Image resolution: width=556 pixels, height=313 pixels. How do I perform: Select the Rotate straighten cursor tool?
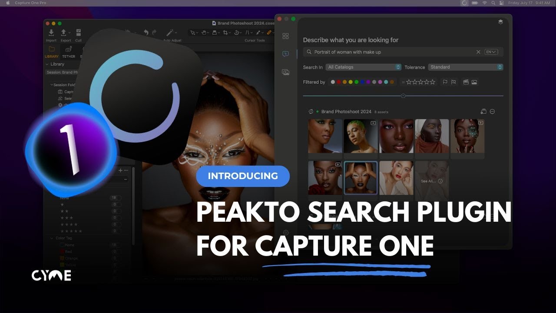click(x=238, y=33)
